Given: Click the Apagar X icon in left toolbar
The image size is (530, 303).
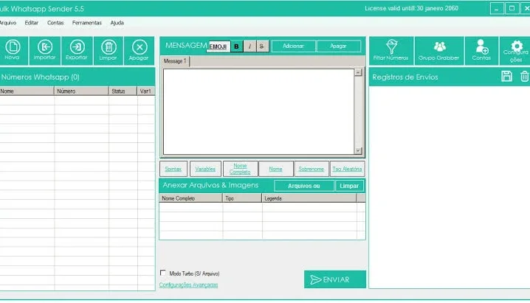Looking at the screenshot, I should click(x=139, y=51).
